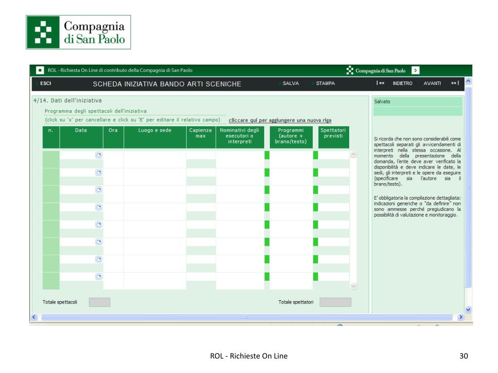Click the 'SCHEDA INIZIATIVA BANDO ARTI SCENICHE' title

(167, 84)
